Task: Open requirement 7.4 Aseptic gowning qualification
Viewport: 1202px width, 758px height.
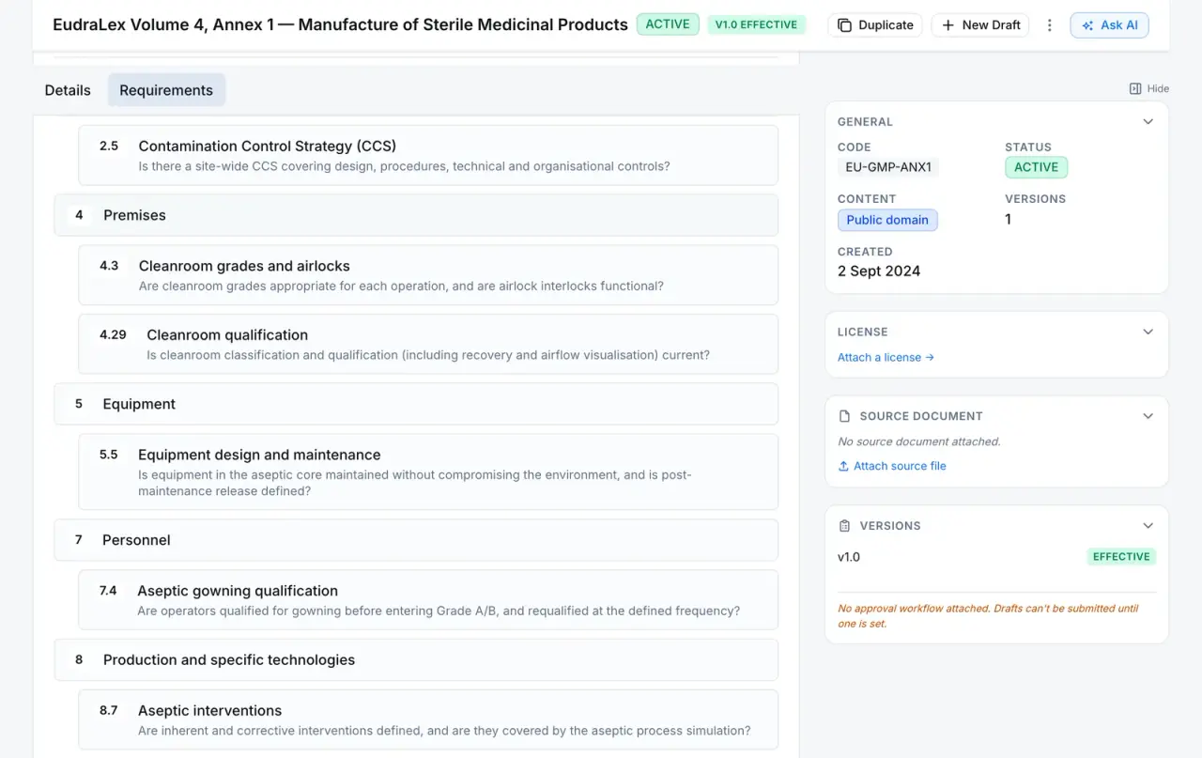Action: [x=428, y=599]
